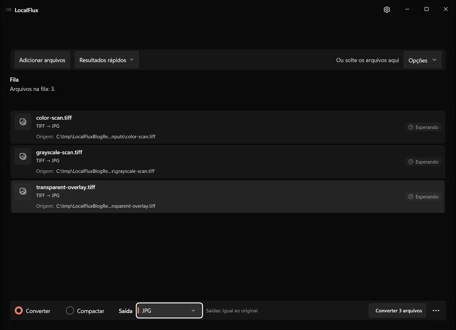Minimize the LocalFlux window

[x=407, y=9]
